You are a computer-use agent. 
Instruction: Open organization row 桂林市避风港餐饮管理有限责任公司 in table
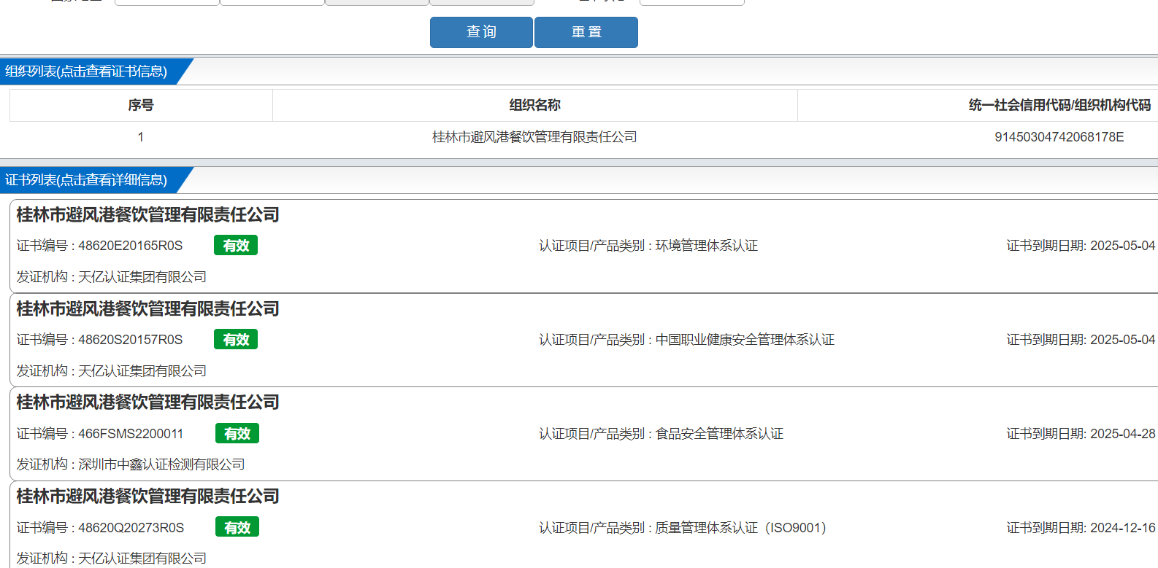point(535,137)
